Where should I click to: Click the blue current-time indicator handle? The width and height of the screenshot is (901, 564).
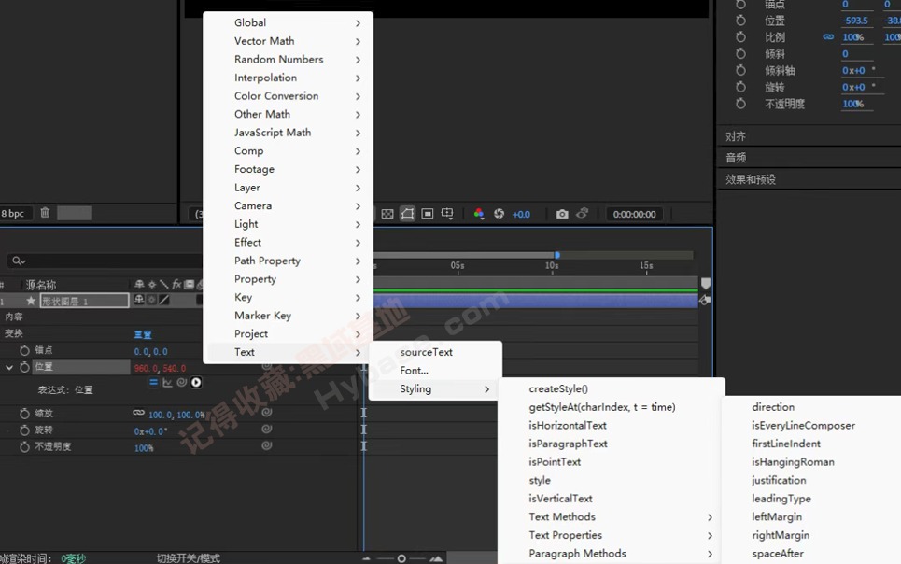(556, 255)
